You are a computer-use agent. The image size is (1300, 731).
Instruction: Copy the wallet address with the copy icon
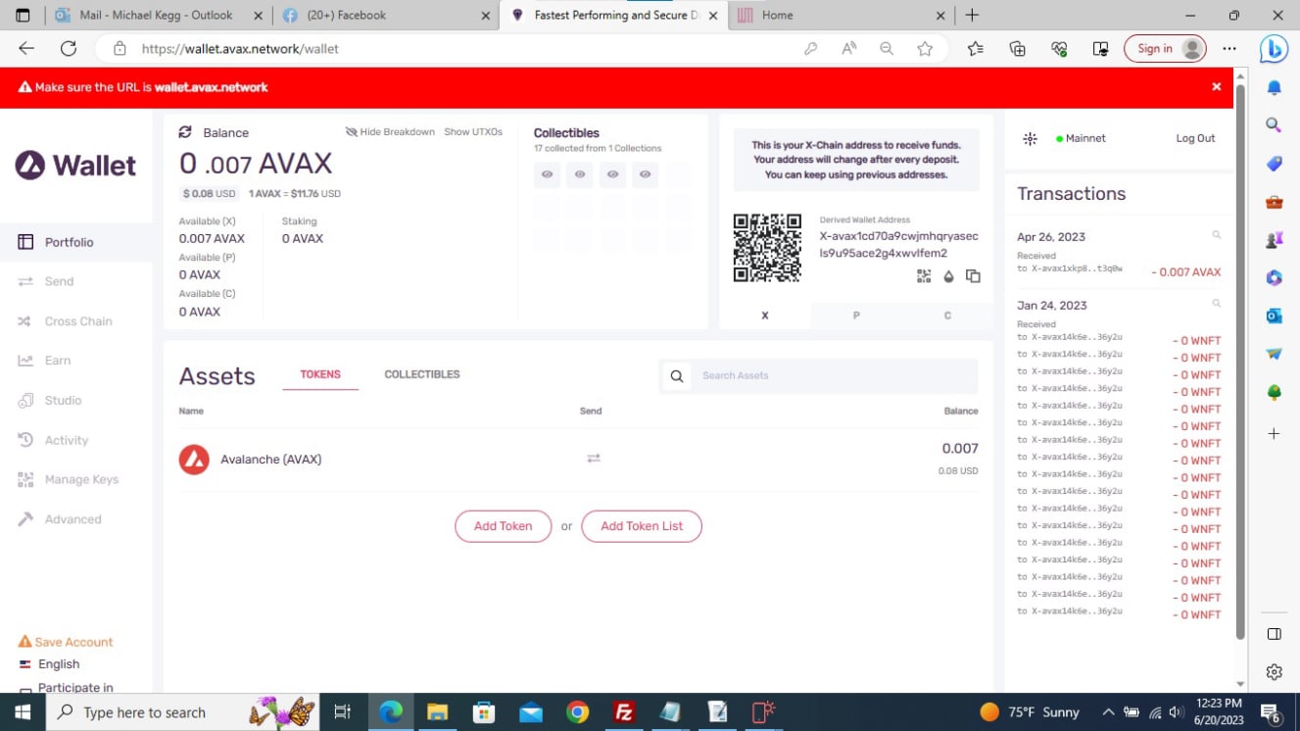[x=973, y=276]
